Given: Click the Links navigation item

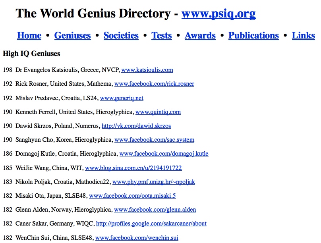Looking at the screenshot, I should [303, 36].
